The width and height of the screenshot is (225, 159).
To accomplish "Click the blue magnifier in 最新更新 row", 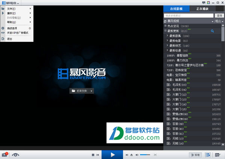I will [212, 31].
